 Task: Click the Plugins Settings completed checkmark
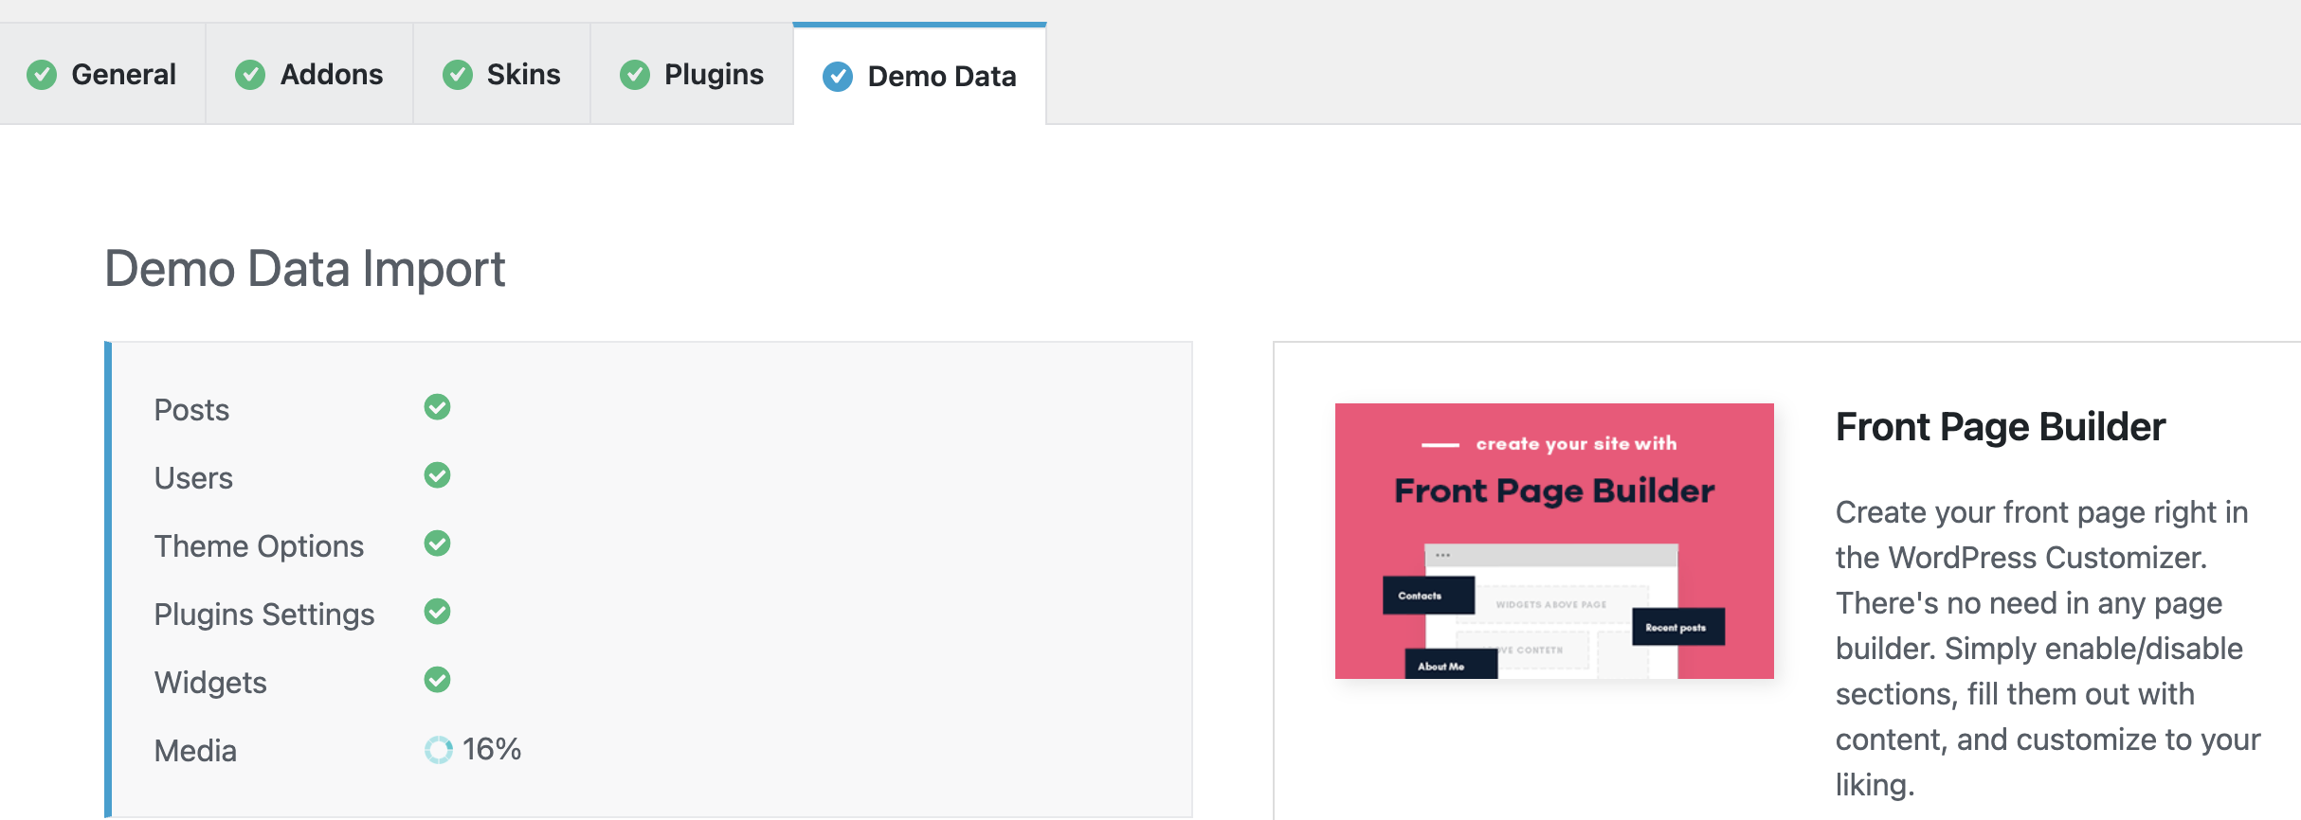point(437,612)
